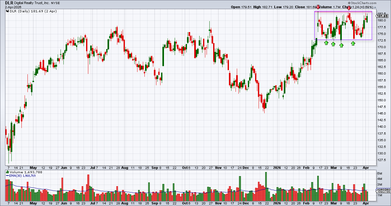Click the DLR ticker symbol in the title
The height and width of the screenshot is (206, 391).
click(9, 3)
